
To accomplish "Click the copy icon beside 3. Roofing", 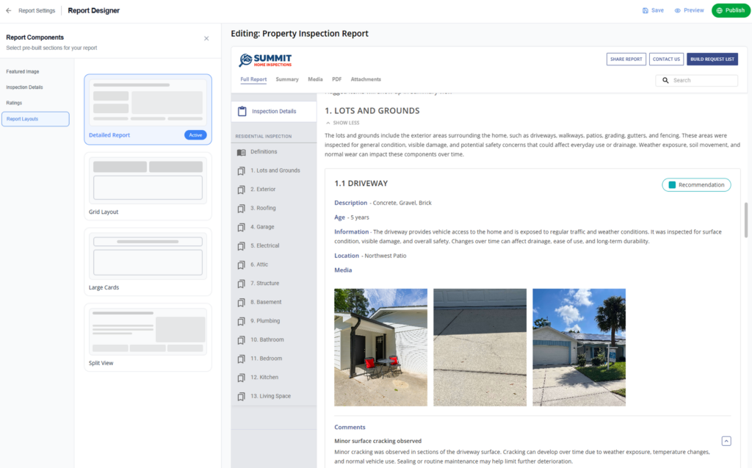I will (x=241, y=208).
